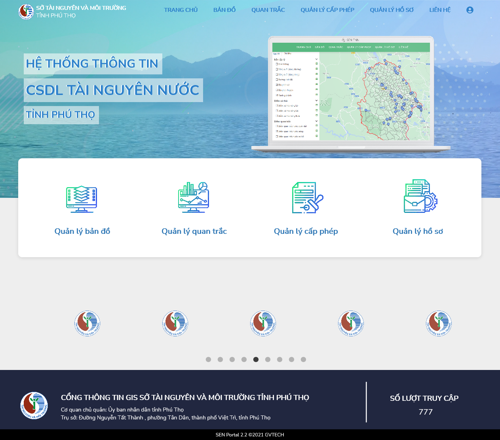This screenshot has height=440, width=500.
Task: Open the map layers monitor icon
Action: [82, 199]
